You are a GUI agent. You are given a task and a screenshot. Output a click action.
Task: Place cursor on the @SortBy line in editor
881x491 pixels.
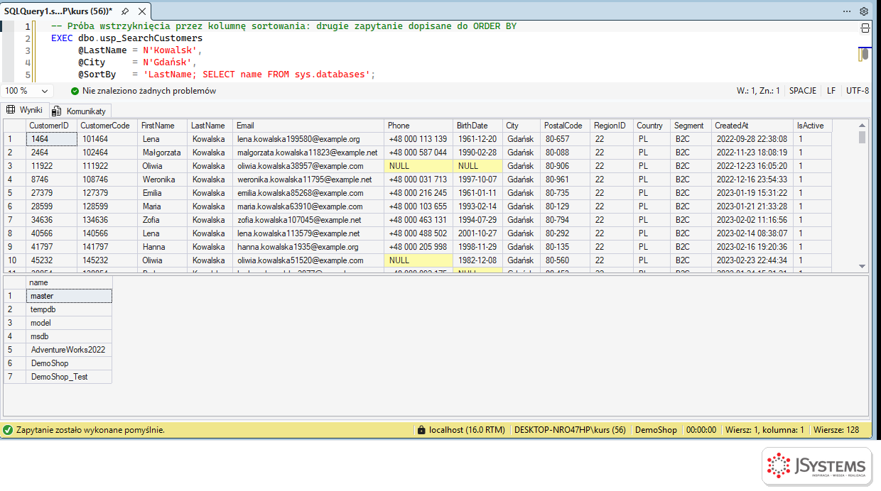coord(227,75)
